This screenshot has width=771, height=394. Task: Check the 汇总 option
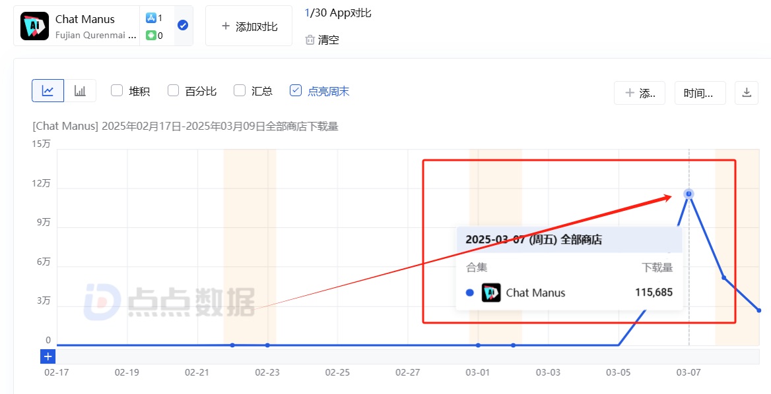240,91
